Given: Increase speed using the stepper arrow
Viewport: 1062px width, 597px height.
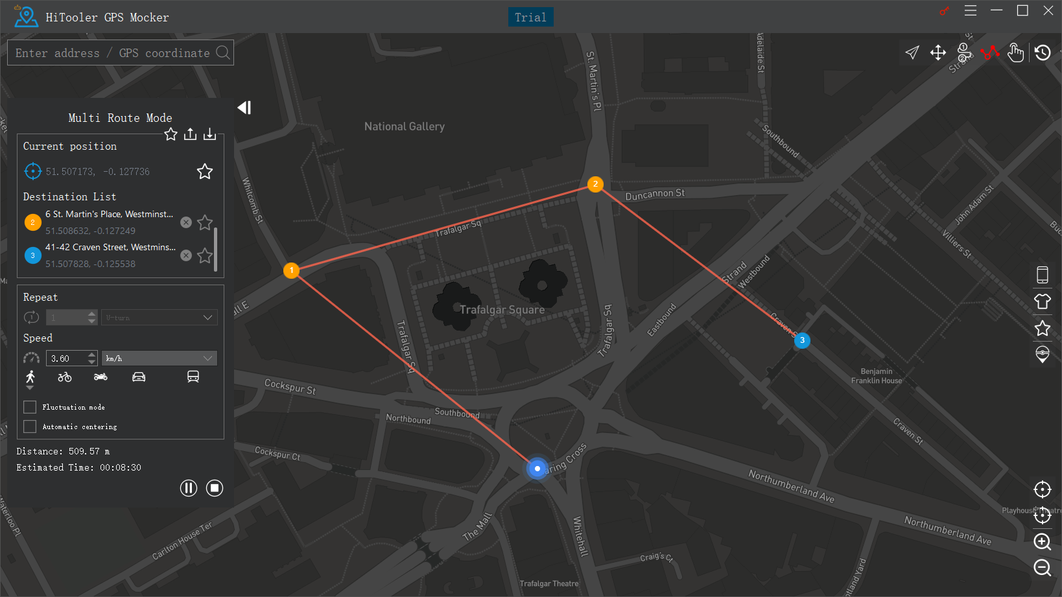Looking at the screenshot, I should pos(91,354).
